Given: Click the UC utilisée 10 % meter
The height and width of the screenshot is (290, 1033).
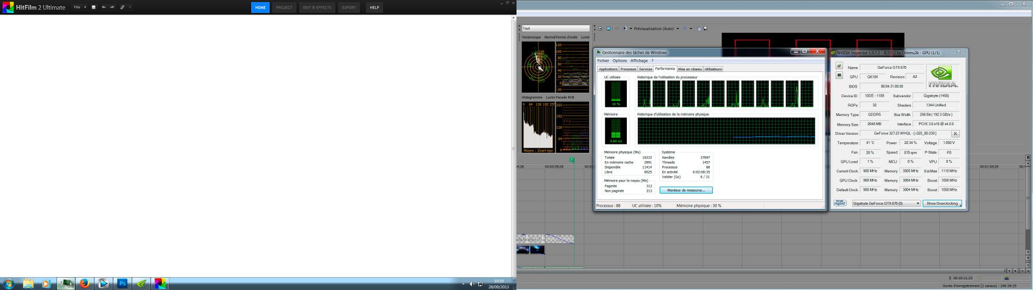Looking at the screenshot, I should [x=615, y=93].
